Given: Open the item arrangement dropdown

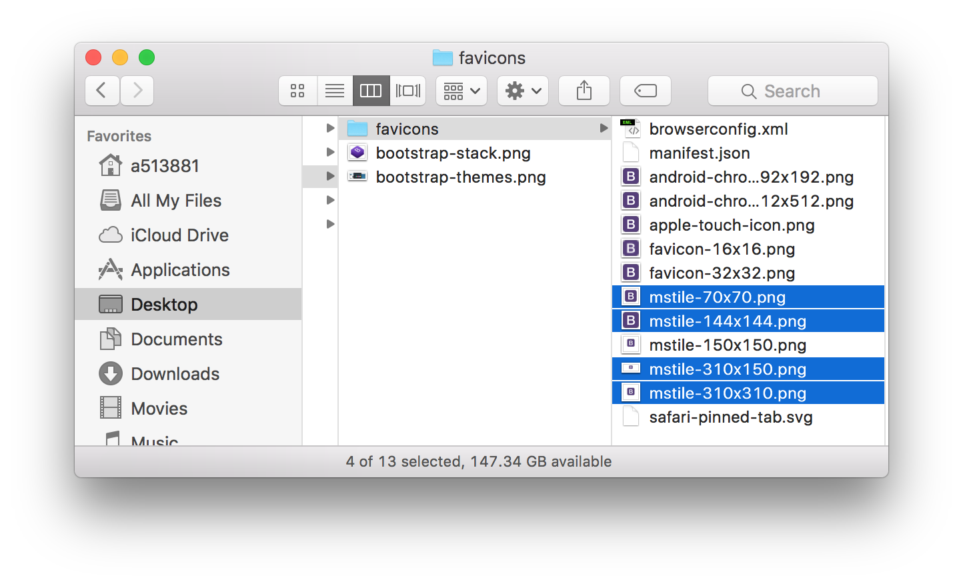Looking at the screenshot, I should click(x=461, y=91).
